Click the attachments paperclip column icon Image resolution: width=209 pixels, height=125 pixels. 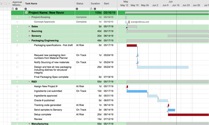point(1,4)
